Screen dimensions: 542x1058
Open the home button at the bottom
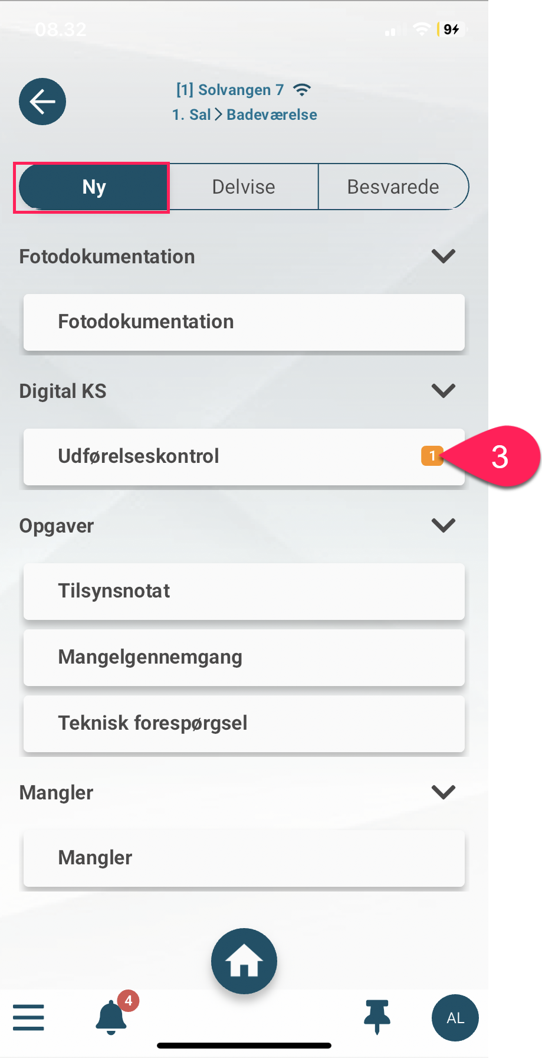pyautogui.click(x=244, y=961)
